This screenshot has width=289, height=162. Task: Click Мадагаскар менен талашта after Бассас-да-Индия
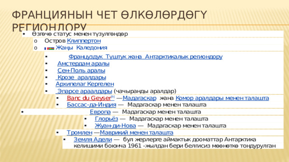coord(167,105)
